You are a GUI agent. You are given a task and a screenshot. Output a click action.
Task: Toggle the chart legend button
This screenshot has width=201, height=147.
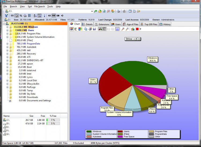tap(105, 29)
